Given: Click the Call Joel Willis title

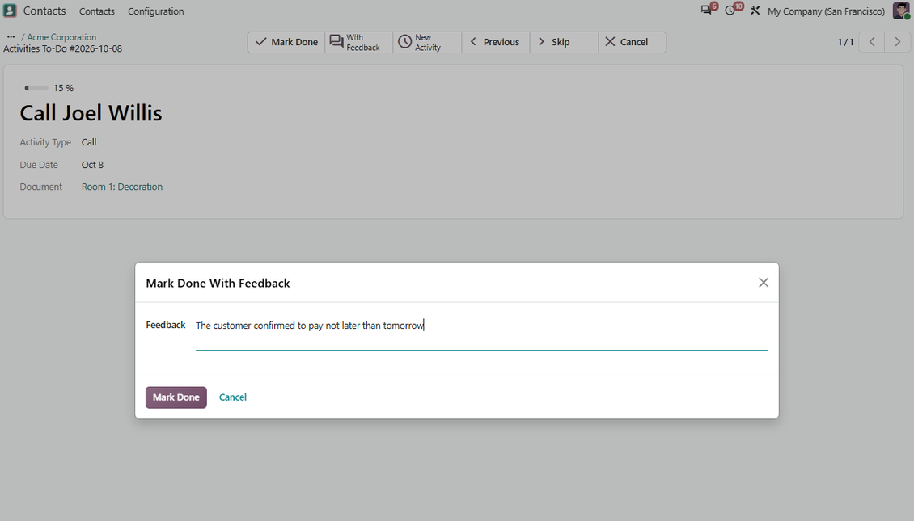Looking at the screenshot, I should point(91,113).
